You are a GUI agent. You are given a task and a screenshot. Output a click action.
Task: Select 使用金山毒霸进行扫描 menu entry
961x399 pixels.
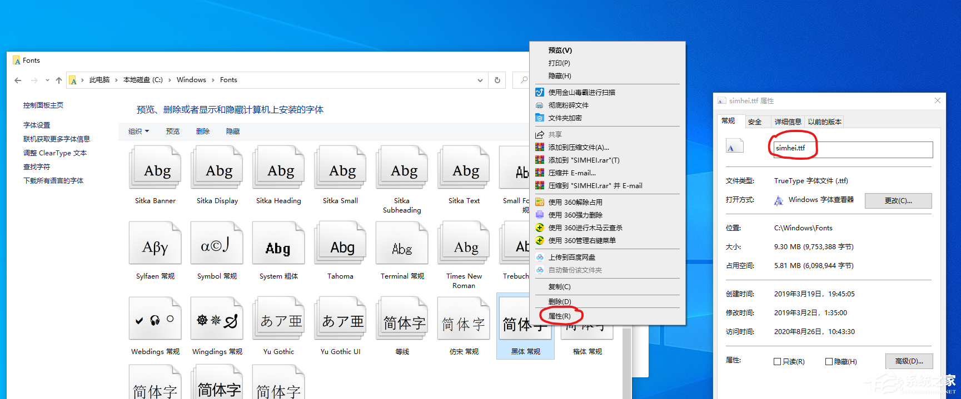pyautogui.click(x=607, y=93)
